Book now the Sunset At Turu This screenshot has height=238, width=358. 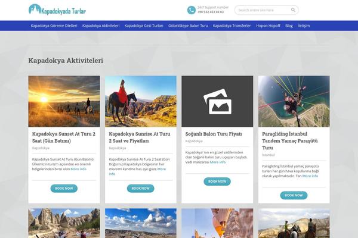[64, 189]
